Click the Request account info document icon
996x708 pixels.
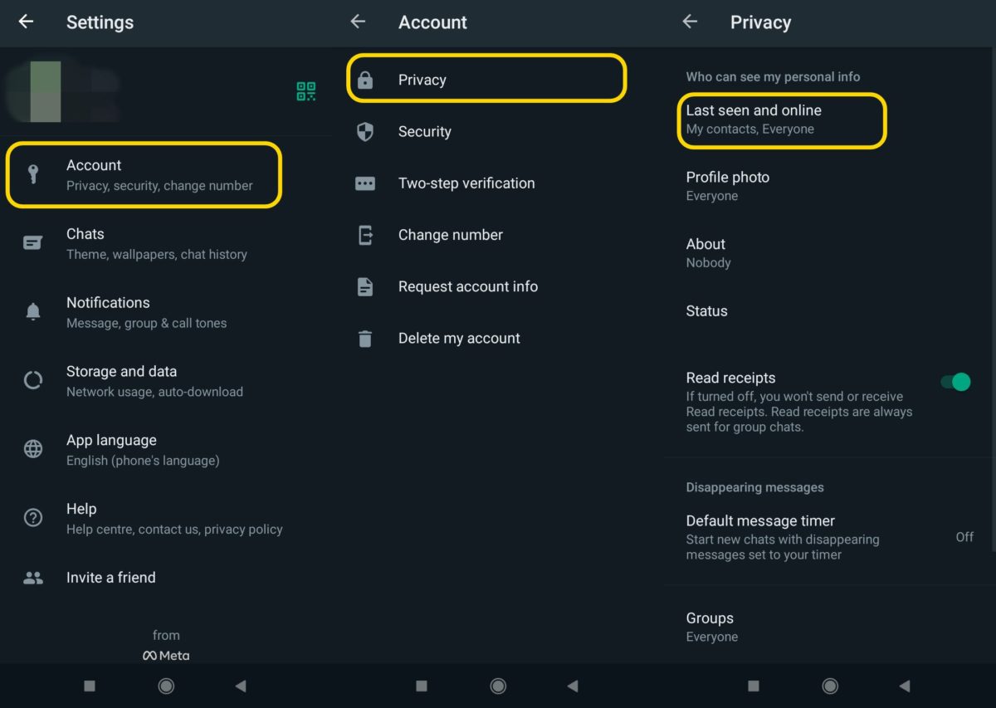click(x=365, y=286)
